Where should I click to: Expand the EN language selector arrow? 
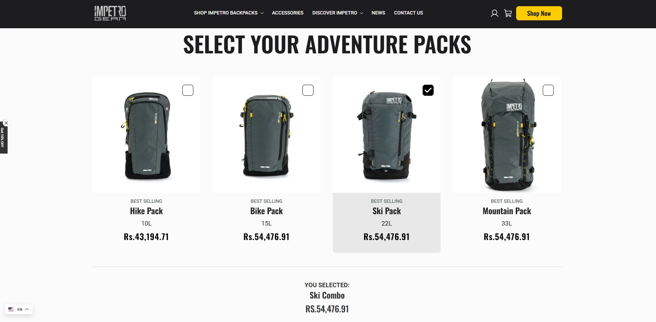27,309
